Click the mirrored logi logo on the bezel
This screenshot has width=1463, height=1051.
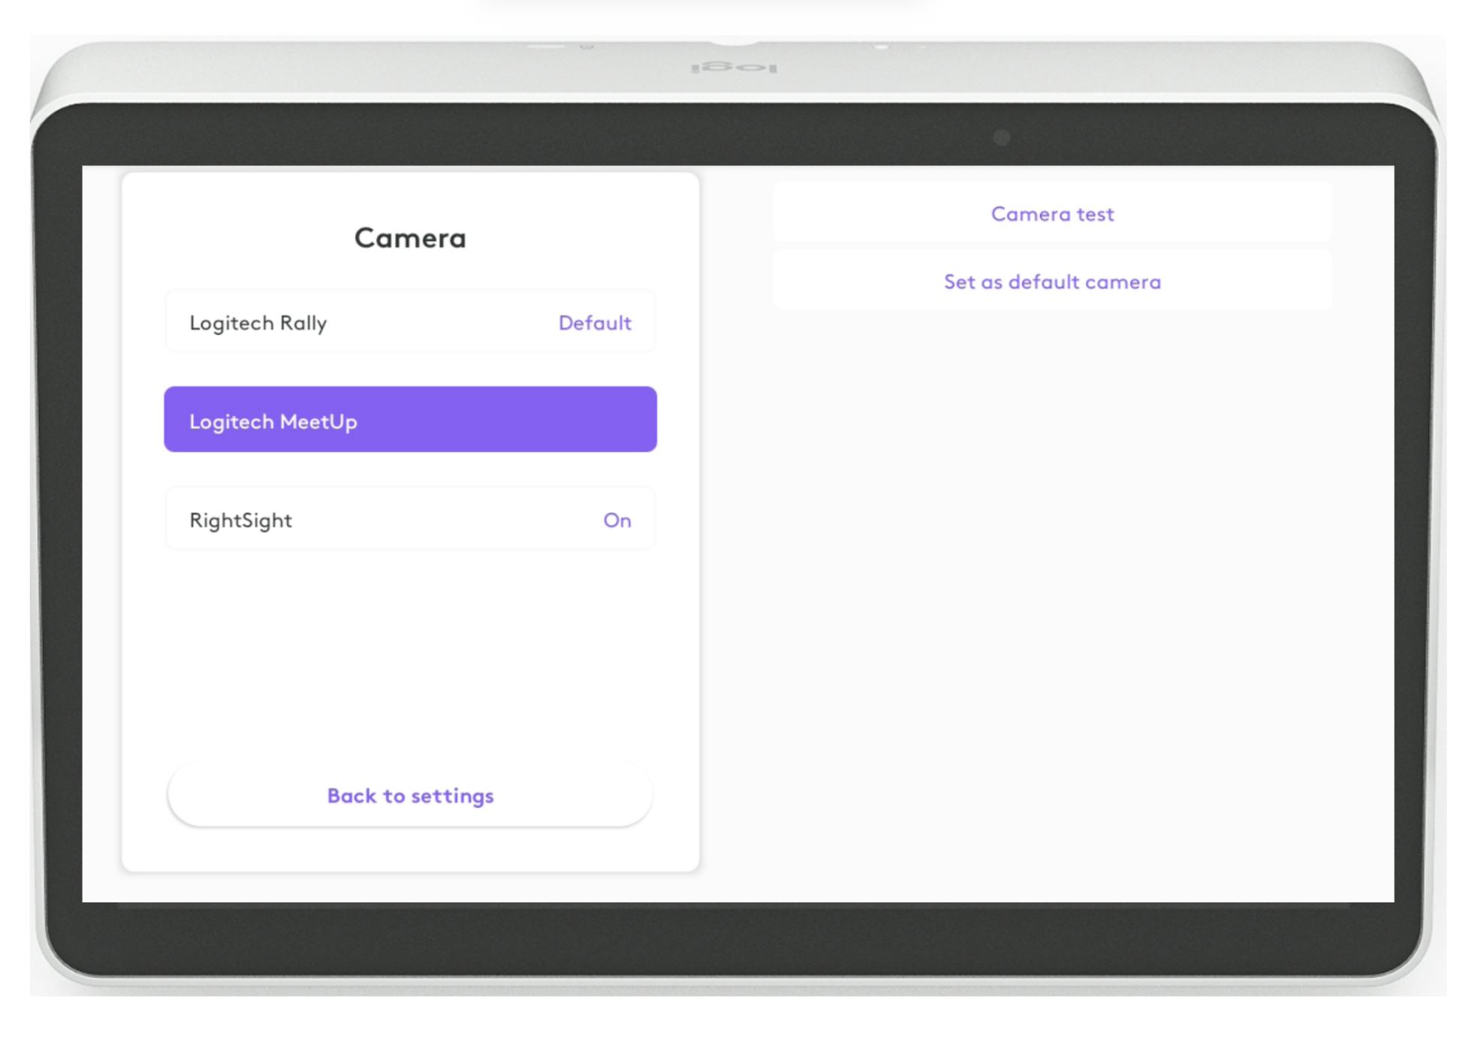(734, 68)
